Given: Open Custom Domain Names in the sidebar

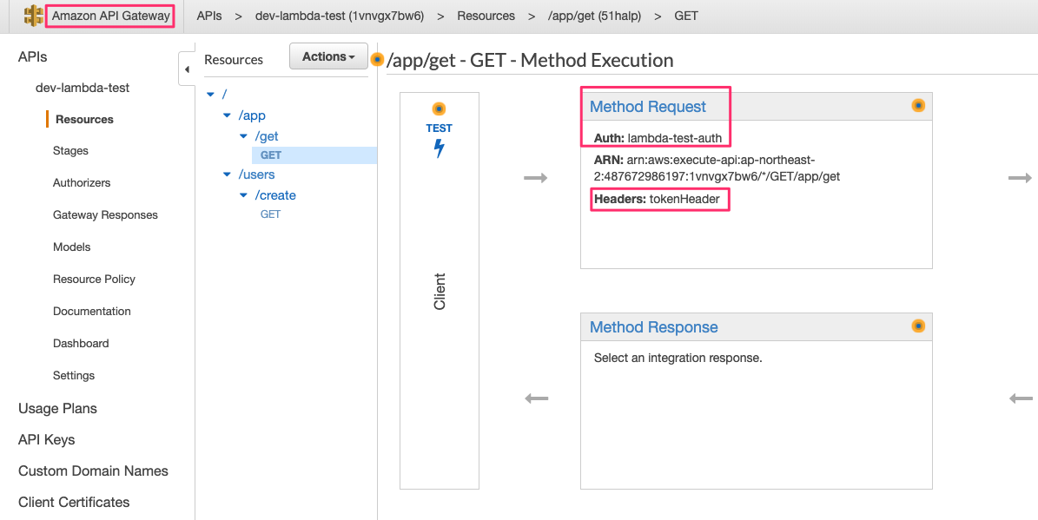Looking at the screenshot, I should point(93,471).
